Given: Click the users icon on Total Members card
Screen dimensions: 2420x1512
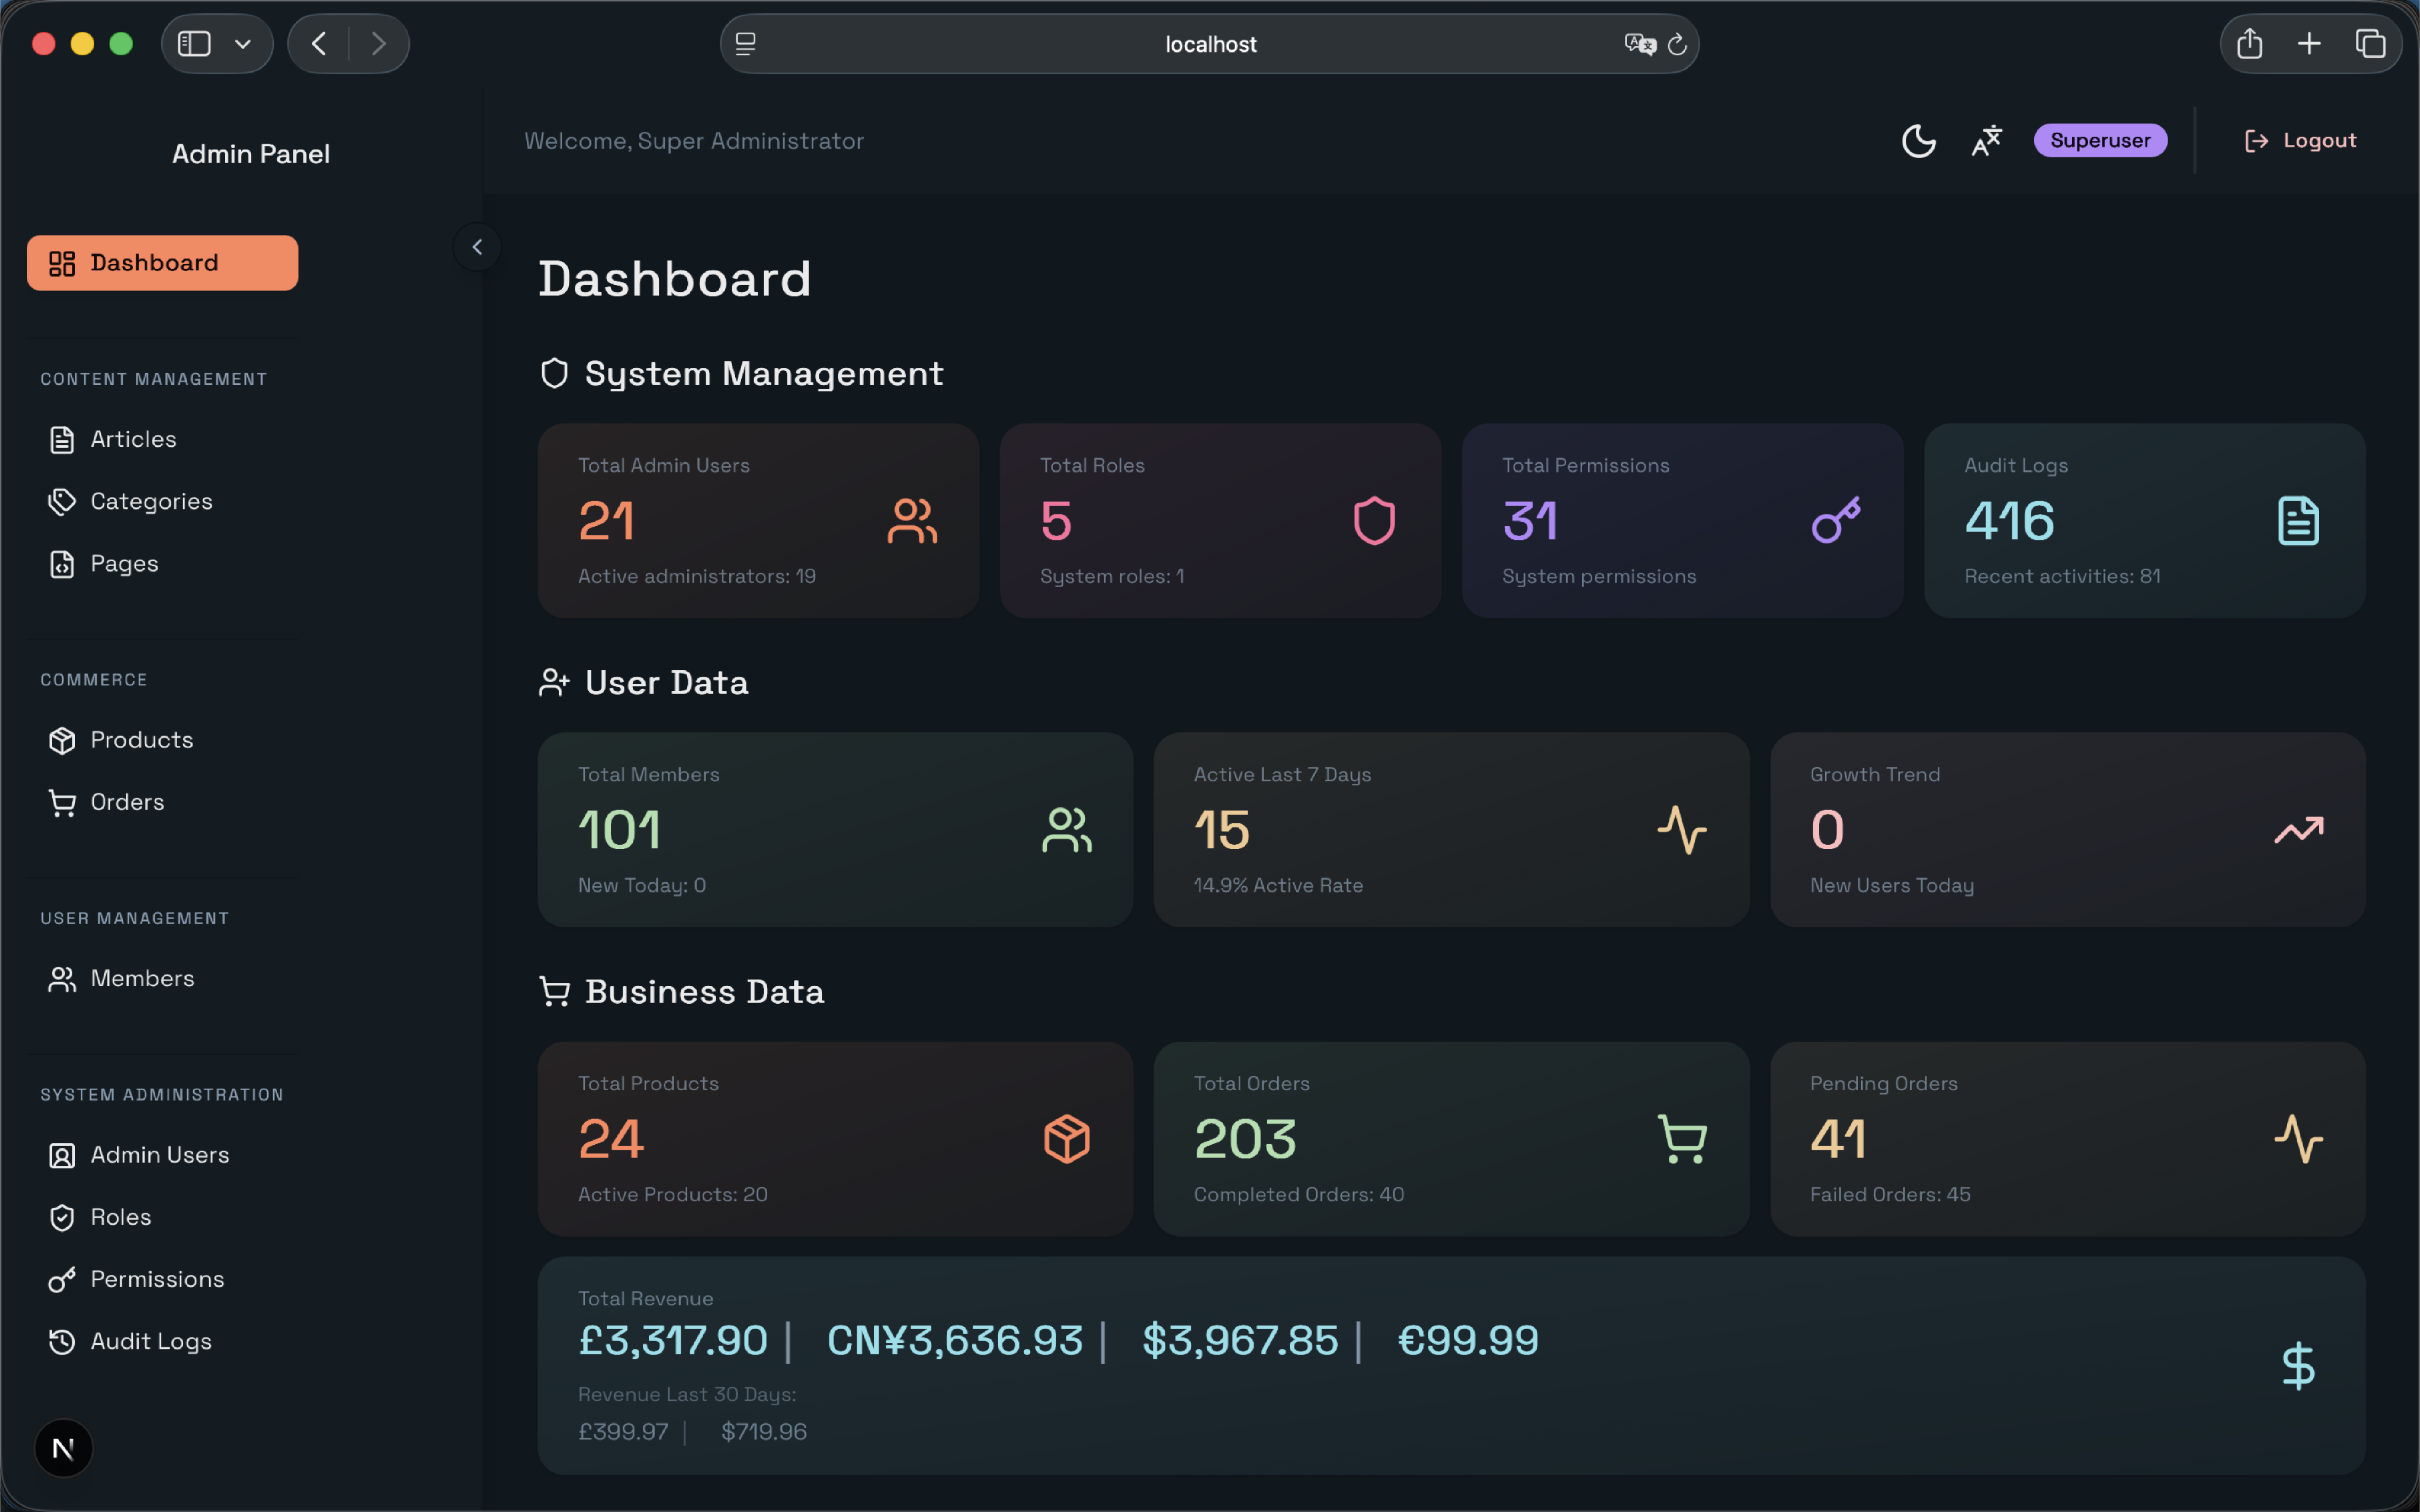Looking at the screenshot, I should (x=1067, y=830).
